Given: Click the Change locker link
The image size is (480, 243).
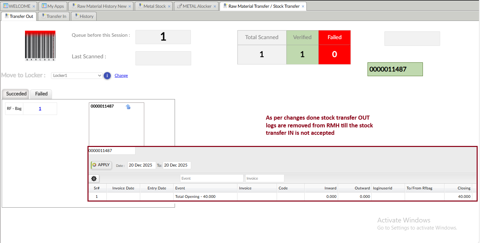Looking at the screenshot, I should point(121,75).
